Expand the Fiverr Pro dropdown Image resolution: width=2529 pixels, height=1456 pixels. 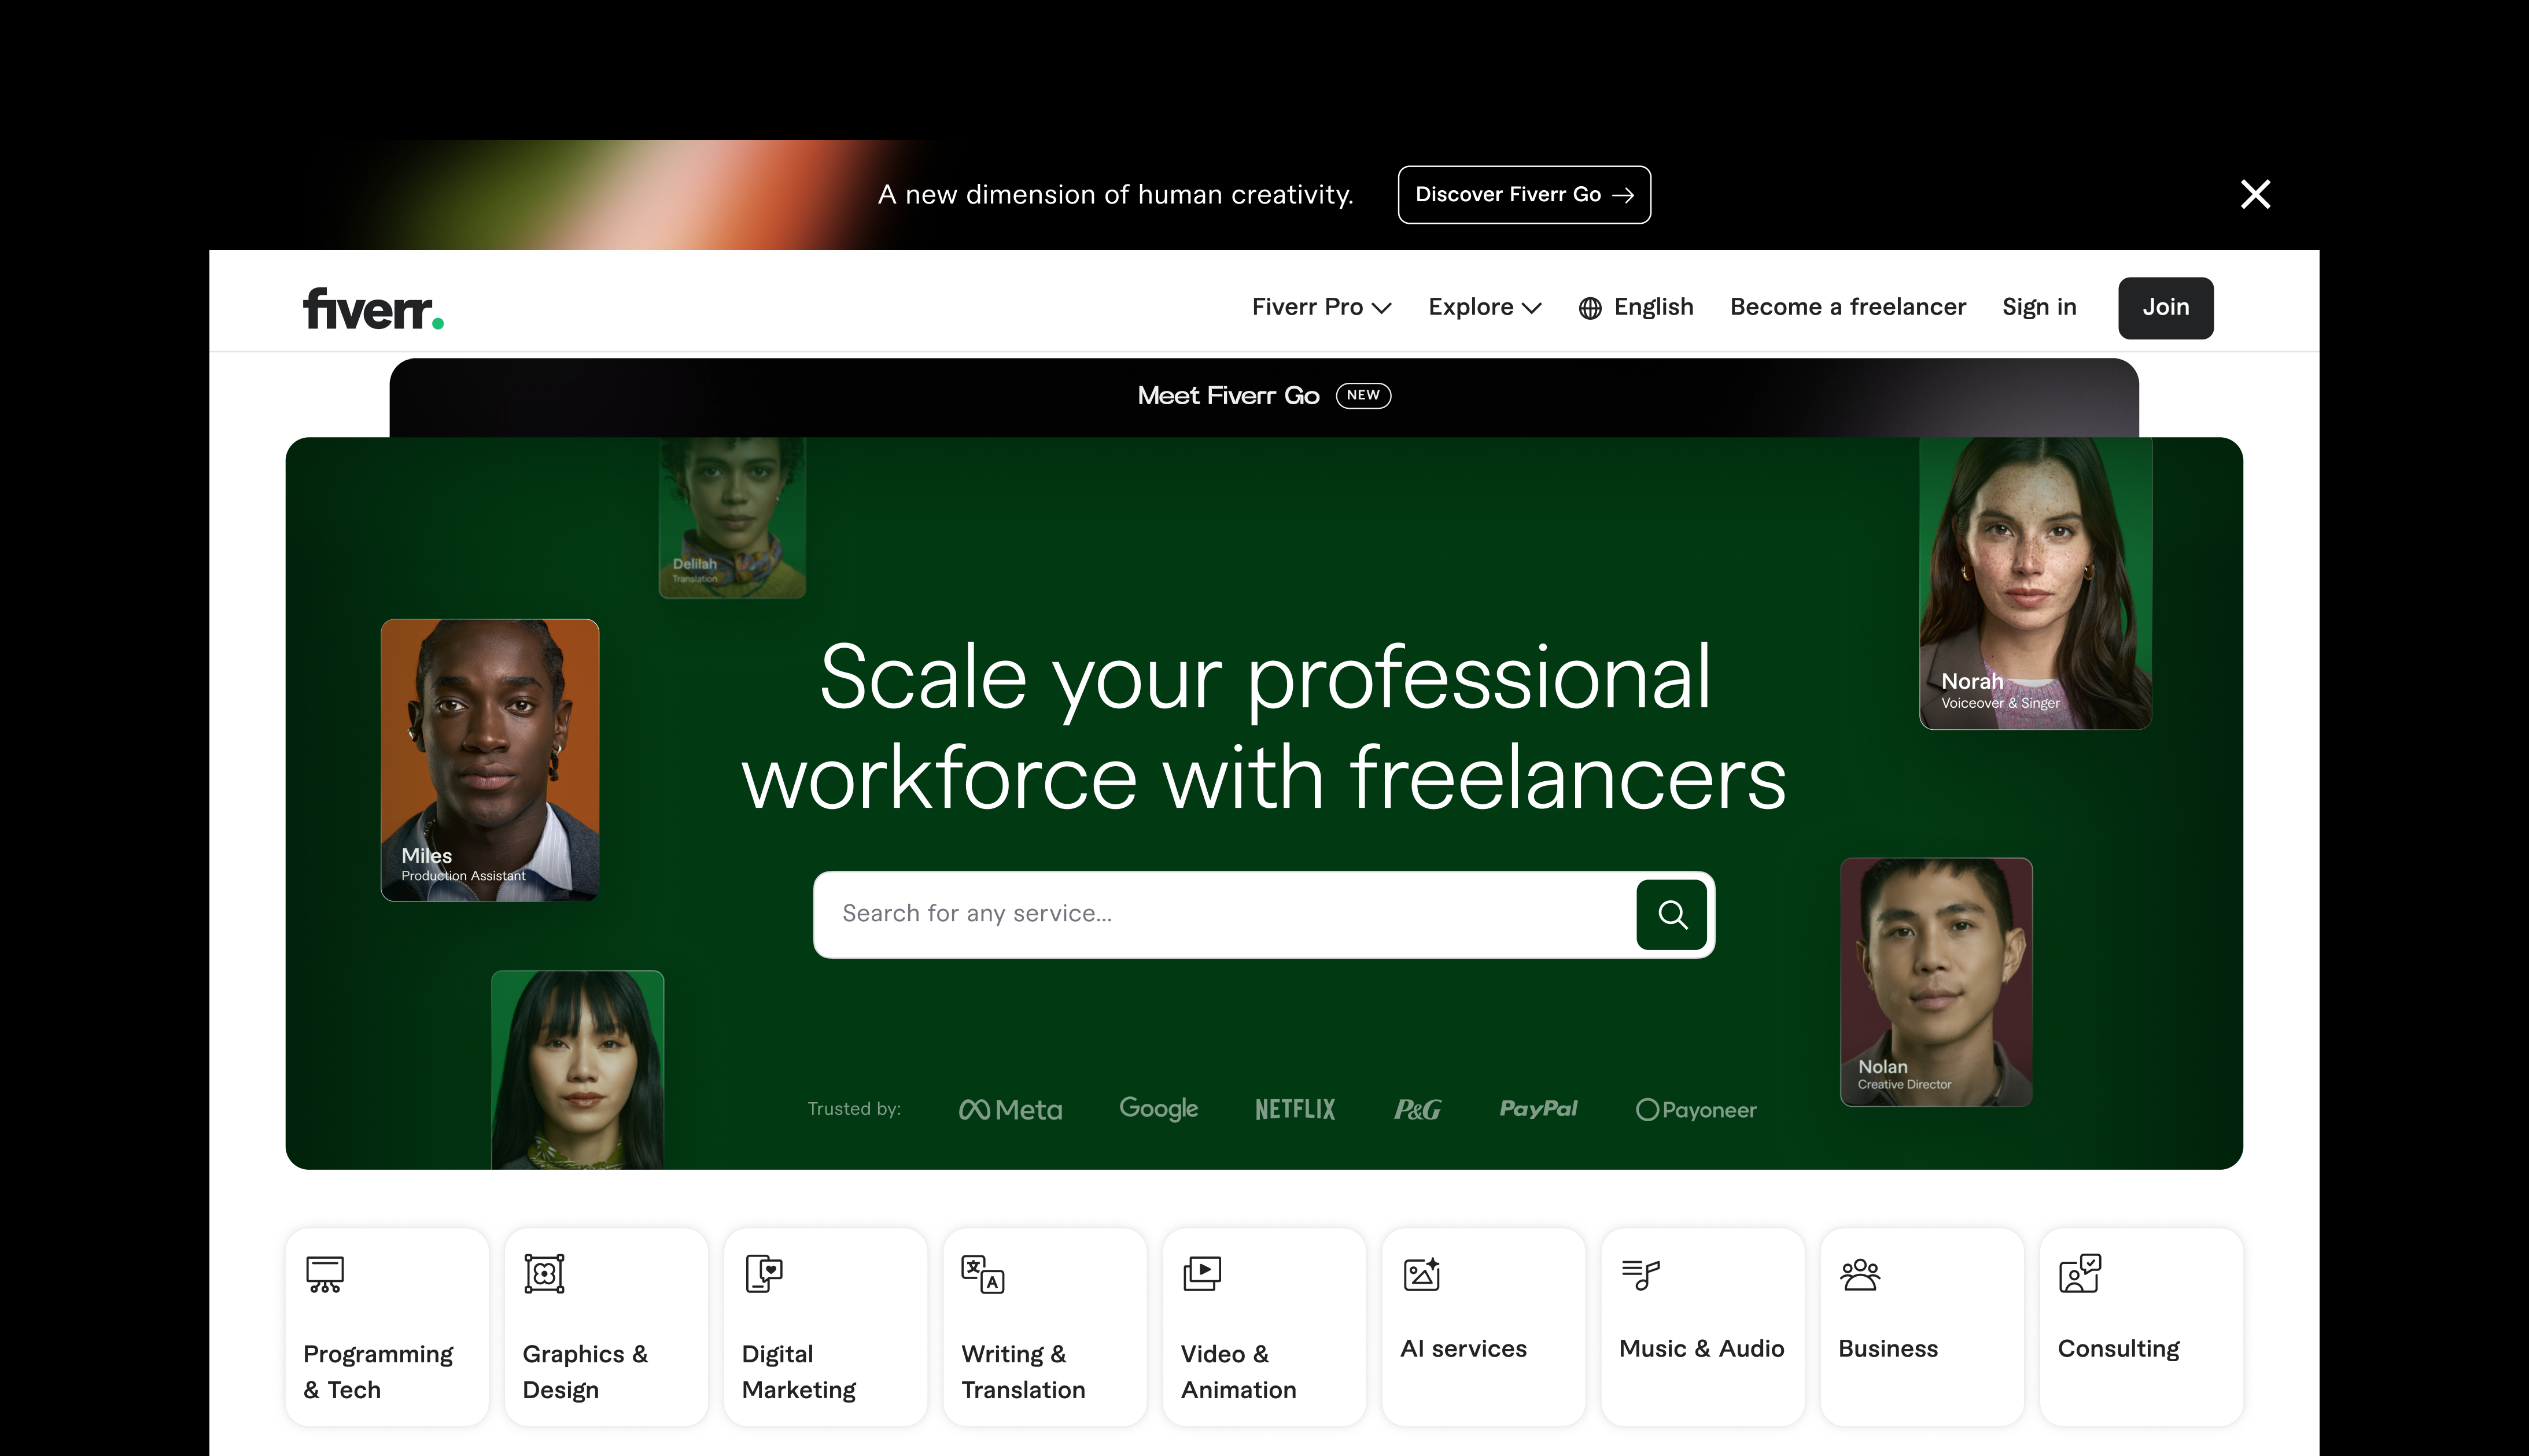click(x=1321, y=307)
